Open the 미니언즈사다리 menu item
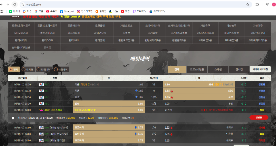The width and height of the screenshot is (276, 146). (x=205, y=33)
